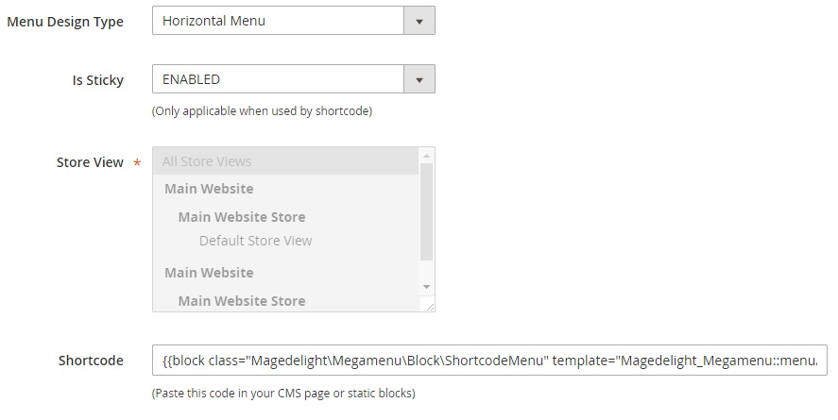
Task: Click the Store View list scroll-down arrow
Action: (x=426, y=286)
